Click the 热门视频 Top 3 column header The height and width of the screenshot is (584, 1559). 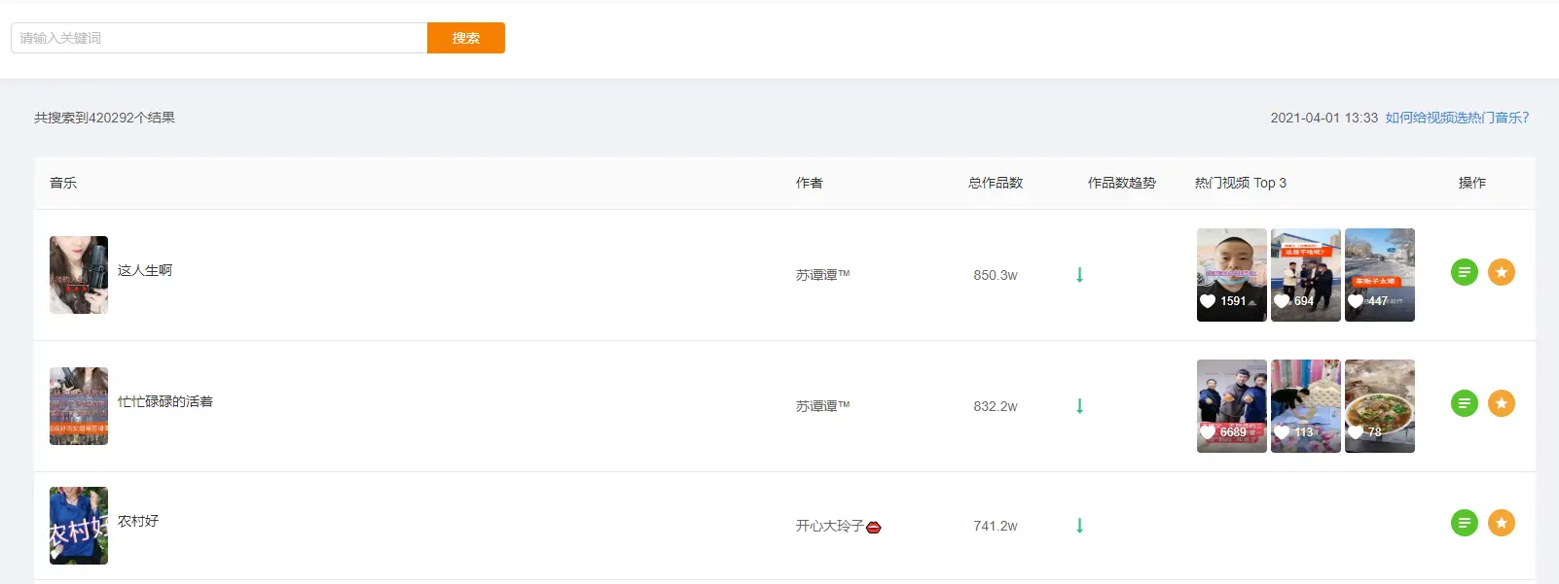(x=1241, y=183)
